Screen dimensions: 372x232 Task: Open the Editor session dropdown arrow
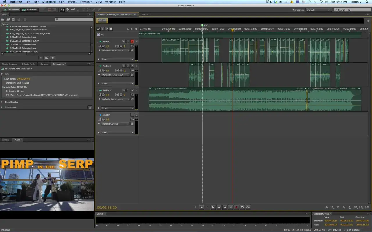click(x=135, y=15)
